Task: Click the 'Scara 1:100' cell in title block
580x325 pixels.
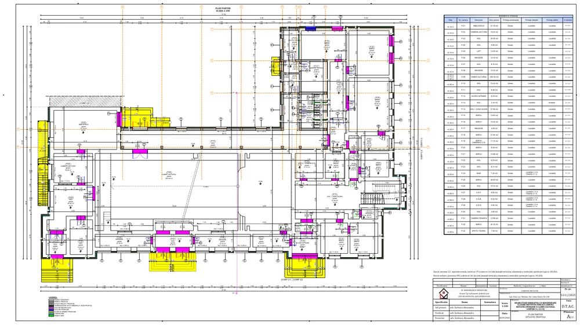Action: coord(505,305)
